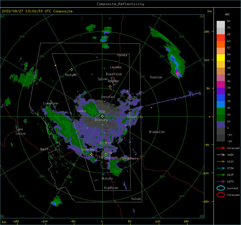Click the yellow 51-54 dBZ swatch
The height and width of the screenshot is (225, 241).
[x=221, y=58]
